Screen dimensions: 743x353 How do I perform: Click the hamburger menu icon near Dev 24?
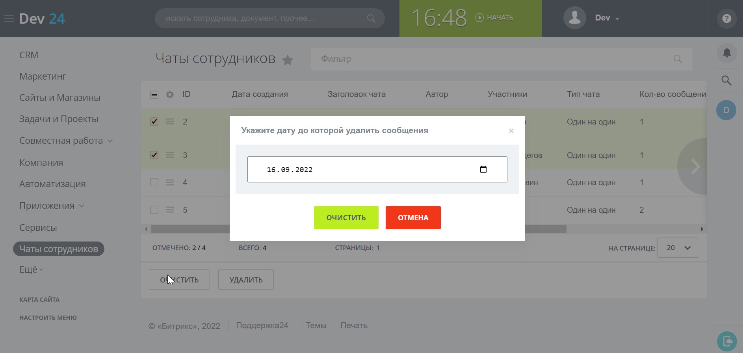9,19
